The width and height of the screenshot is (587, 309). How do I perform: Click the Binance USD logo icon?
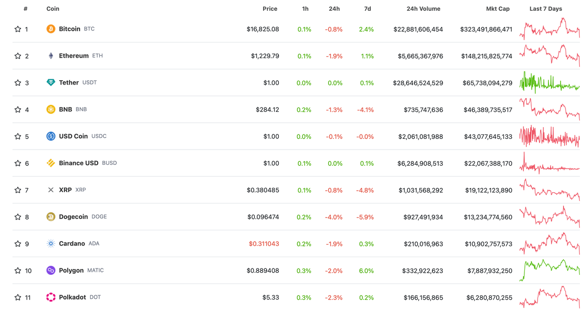[51, 163]
